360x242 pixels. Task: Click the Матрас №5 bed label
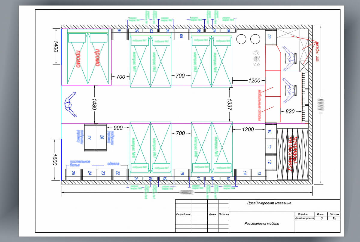coord(216,147)
